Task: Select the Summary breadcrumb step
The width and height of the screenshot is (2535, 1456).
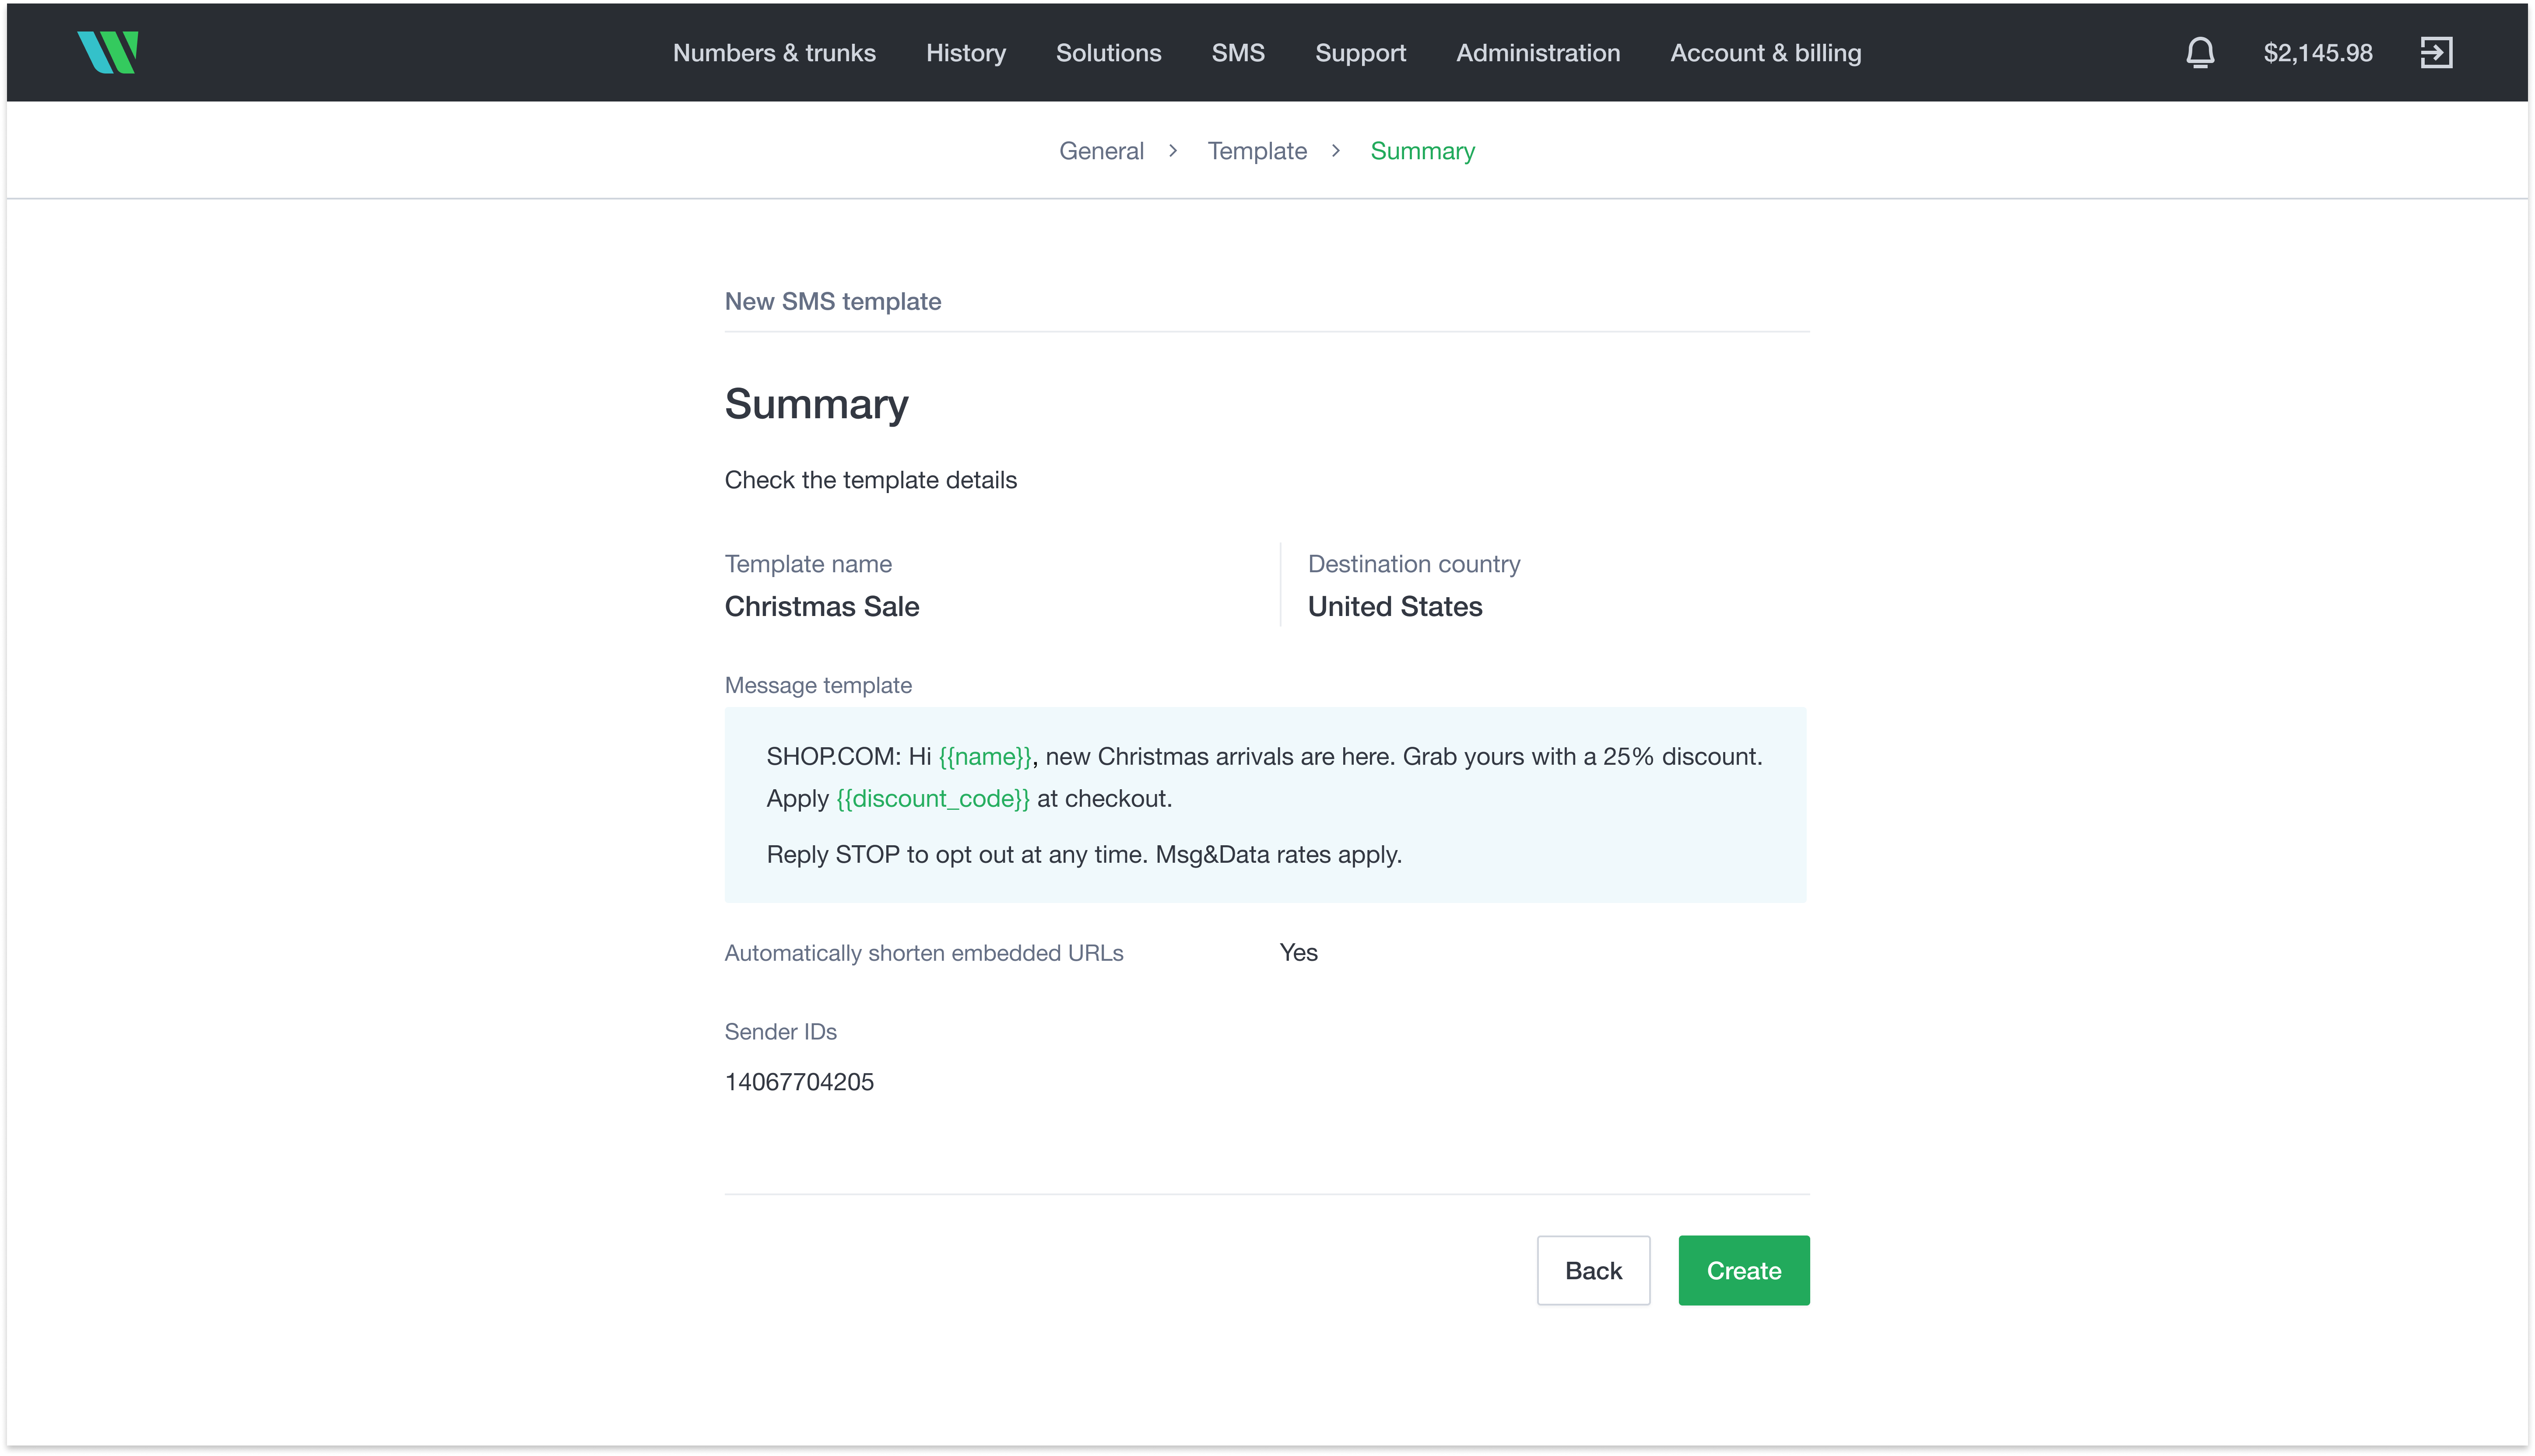Action: 1422,151
